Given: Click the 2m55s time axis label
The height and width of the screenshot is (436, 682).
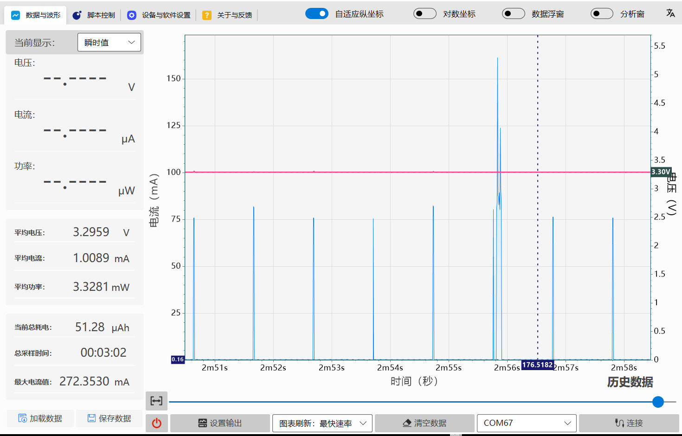Looking at the screenshot, I should click(448, 367).
